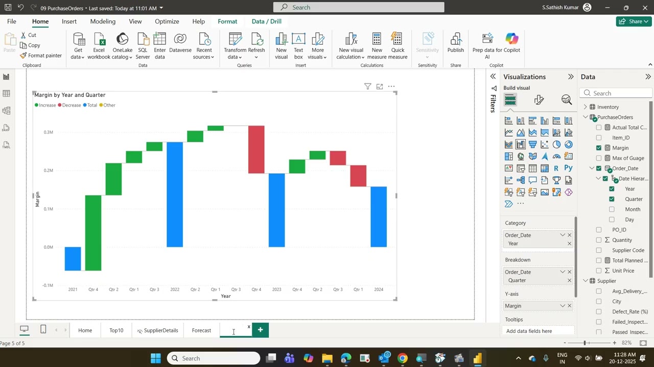Screen dimensions: 654x367
Task: Switch to Model view in left sidebar
Action: tap(6, 111)
